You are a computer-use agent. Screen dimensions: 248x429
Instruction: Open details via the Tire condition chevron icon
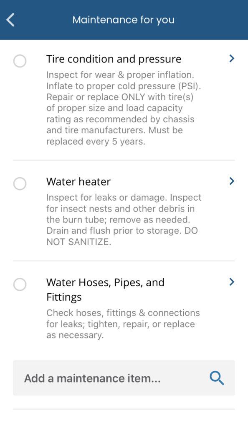[x=232, y=59]
